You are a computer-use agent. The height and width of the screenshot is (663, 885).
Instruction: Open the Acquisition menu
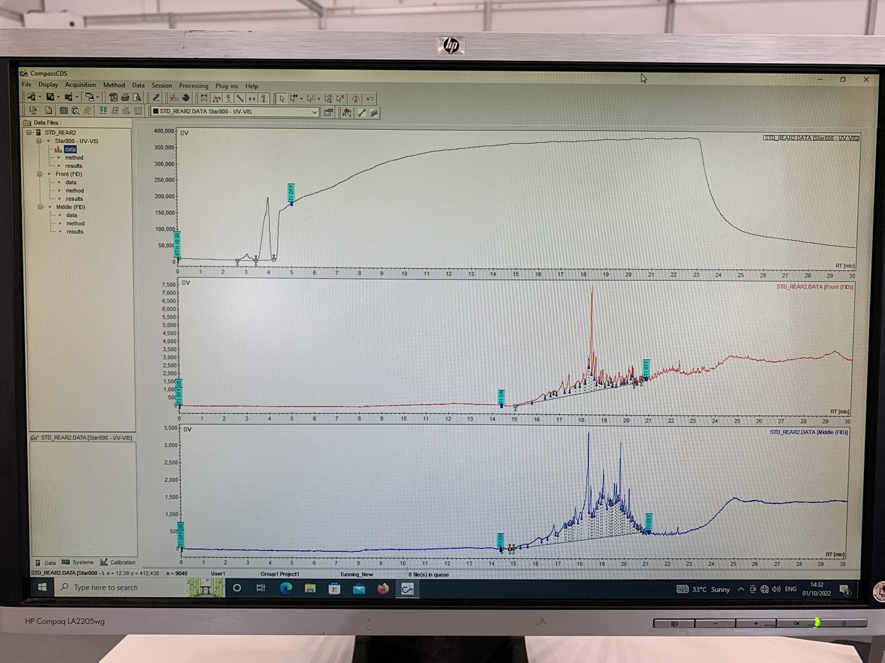pyautogui.click(x=80, y=85)
